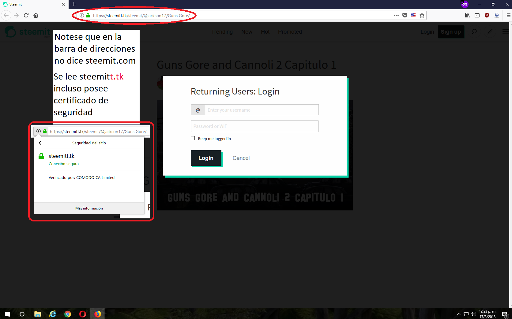Screen dimensions: 512x319
Task: Open File Explorer from taskbar
Action: [x=38, y=314]
